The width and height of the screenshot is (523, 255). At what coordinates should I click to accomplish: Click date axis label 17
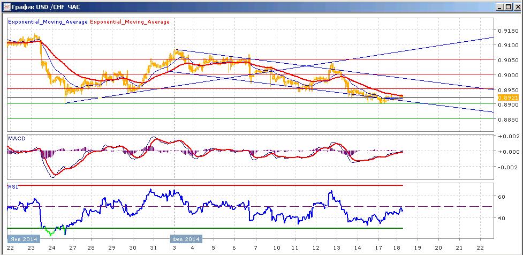point(378,249)
